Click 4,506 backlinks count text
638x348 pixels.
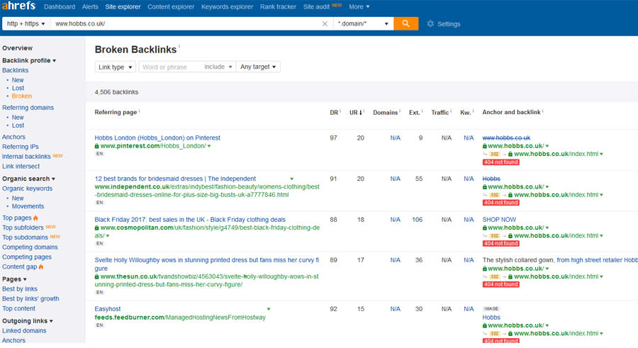coord(116,92)
